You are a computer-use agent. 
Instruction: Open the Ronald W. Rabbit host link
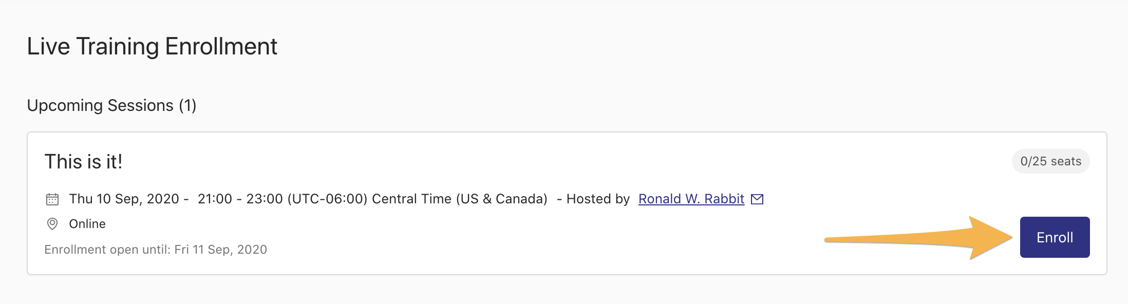691,199
